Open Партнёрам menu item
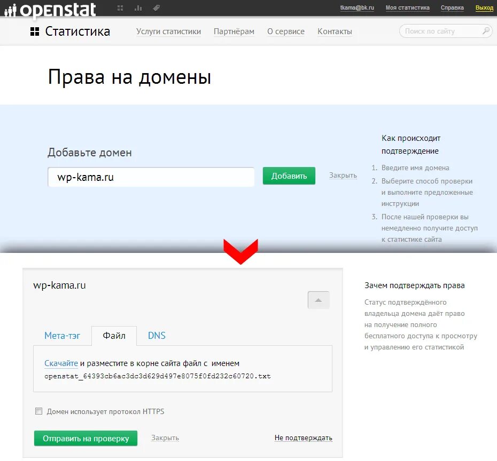 (234, 31)
